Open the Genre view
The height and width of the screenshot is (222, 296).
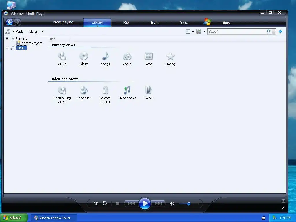click(127, 59)
